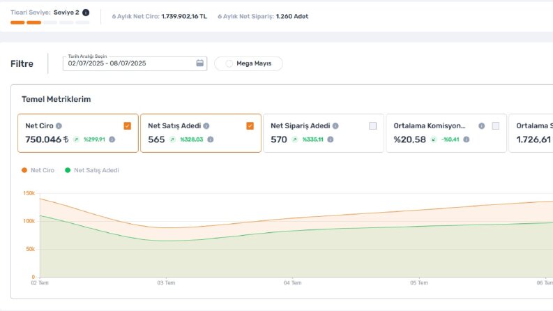The width and height of the screenshot is (553, 311).
Task: Click the Temel Metriklerim heading
Action: (x=56, y=99)
